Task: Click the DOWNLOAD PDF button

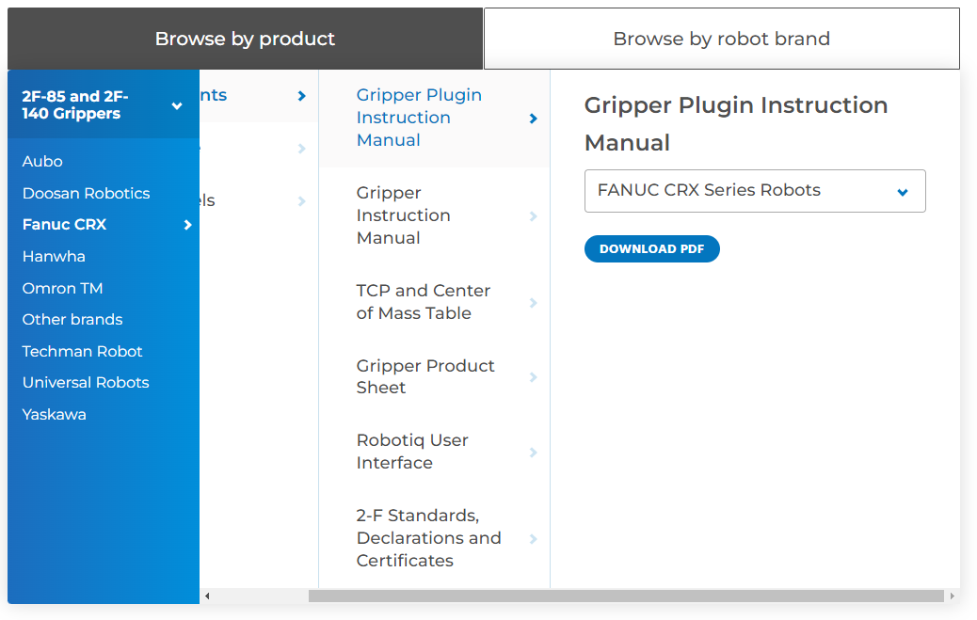Action: (x=651, y=248)
